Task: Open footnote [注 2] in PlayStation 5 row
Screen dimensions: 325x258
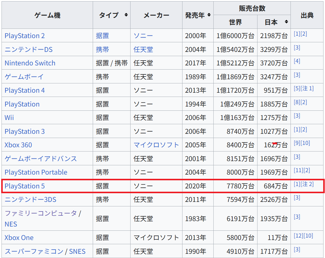Action: 307,184
